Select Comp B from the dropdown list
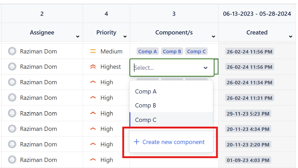The width and height of the screenshot is (298, 168). coord(146,105)
